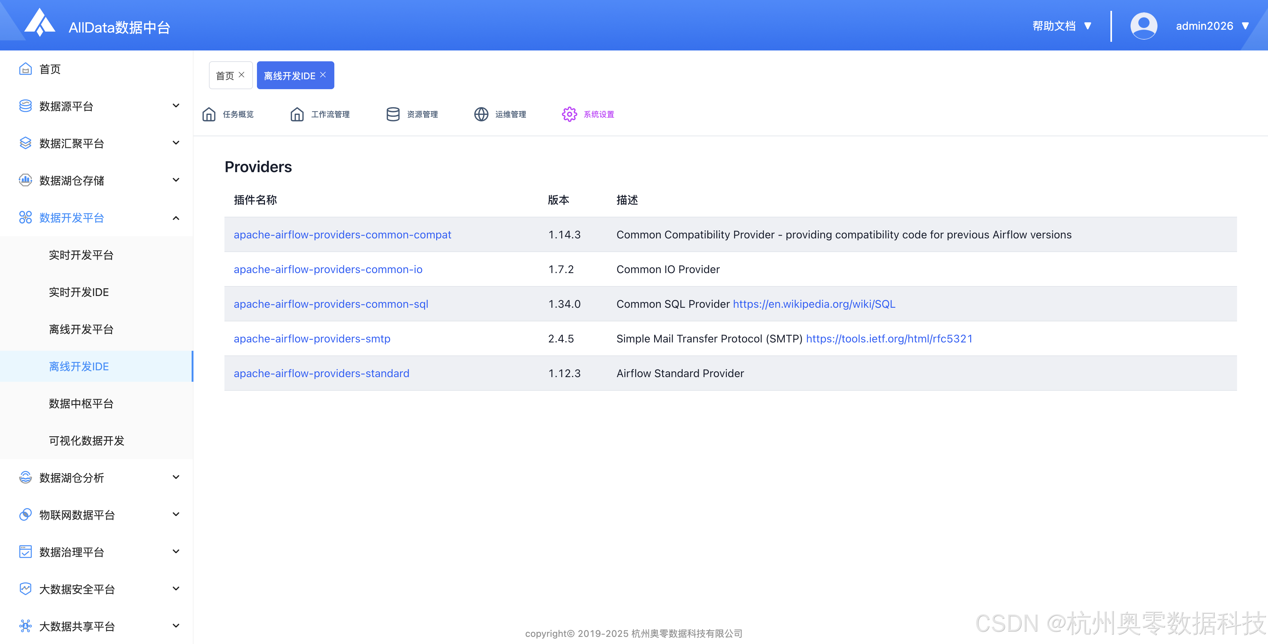This screenshot has width=1268, height=644.
Task: Expand the 数据汇聚平台 menu chevron
Action: click(176, 143)
